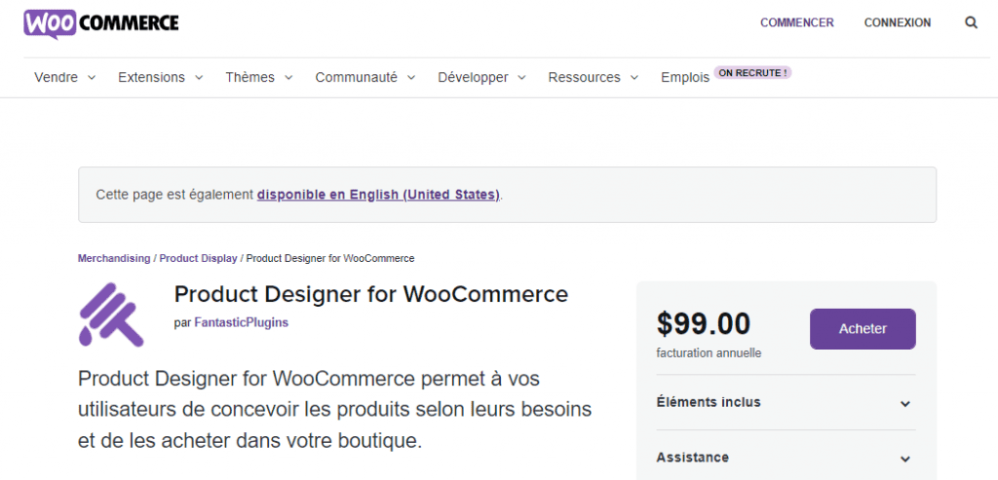This screenshot has height=480, width=998.
Task: Click the Product Designer for WooCommerce heading
Action: [371, 294]
